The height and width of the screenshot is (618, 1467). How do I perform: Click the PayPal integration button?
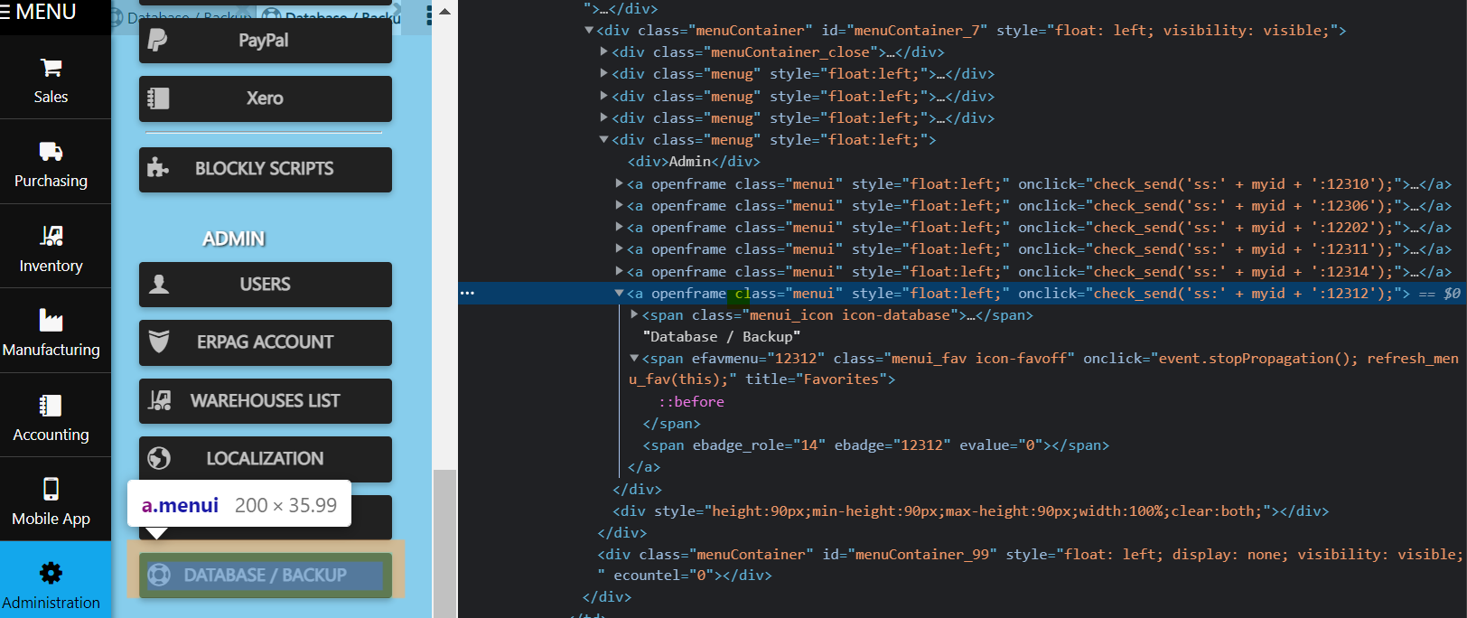click(x=266, y=41)
